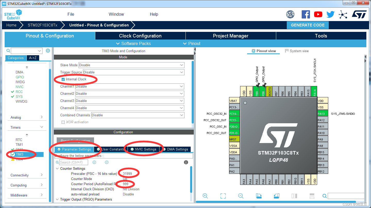
Task: Open the Channel1 dropdown
Action: 129,86
